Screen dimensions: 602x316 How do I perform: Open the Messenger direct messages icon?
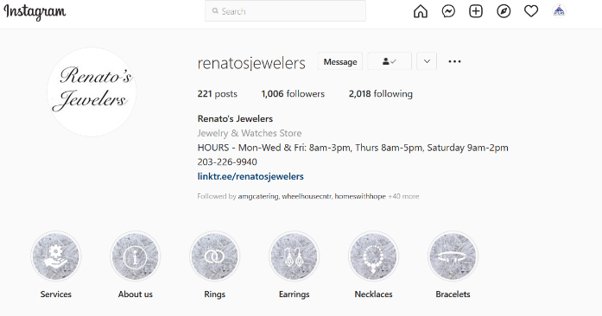click(448, 11)
